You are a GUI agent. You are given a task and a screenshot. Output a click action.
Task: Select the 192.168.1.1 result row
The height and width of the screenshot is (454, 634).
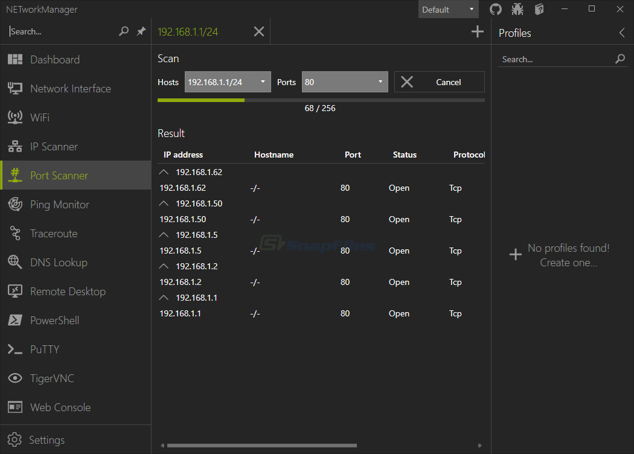click(321, 313)
